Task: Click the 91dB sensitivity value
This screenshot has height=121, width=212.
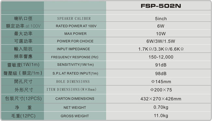Action: coord(161,65)
